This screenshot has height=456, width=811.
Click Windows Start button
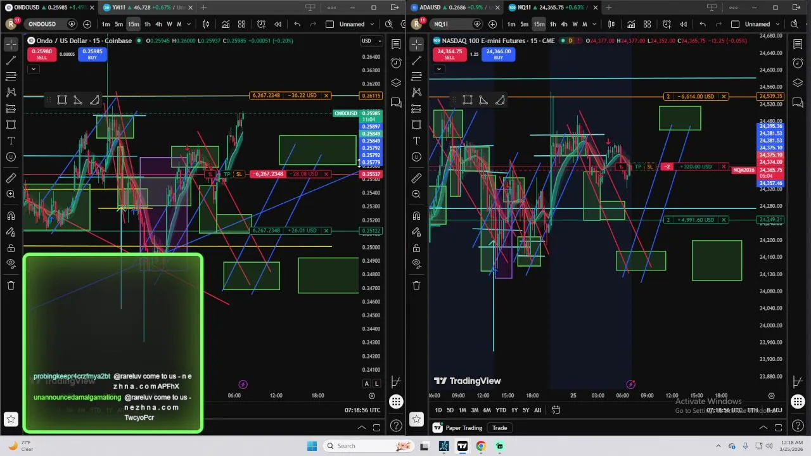coord(312,446)
